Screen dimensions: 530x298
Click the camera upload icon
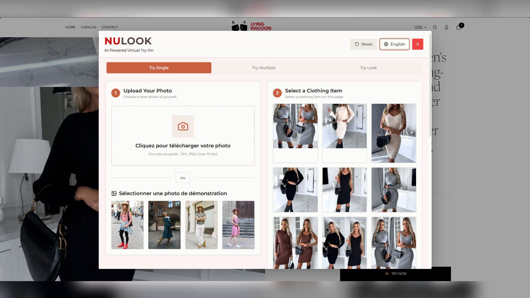(x=183, y=126)
